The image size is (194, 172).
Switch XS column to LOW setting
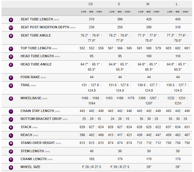pyautogui.click(x=83, y=12)
